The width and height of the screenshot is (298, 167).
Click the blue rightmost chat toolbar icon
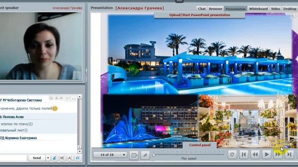coord(78,158)
